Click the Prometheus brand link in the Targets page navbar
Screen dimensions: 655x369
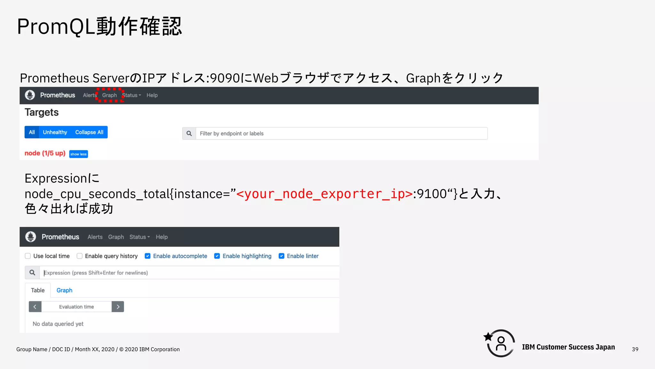58,95
